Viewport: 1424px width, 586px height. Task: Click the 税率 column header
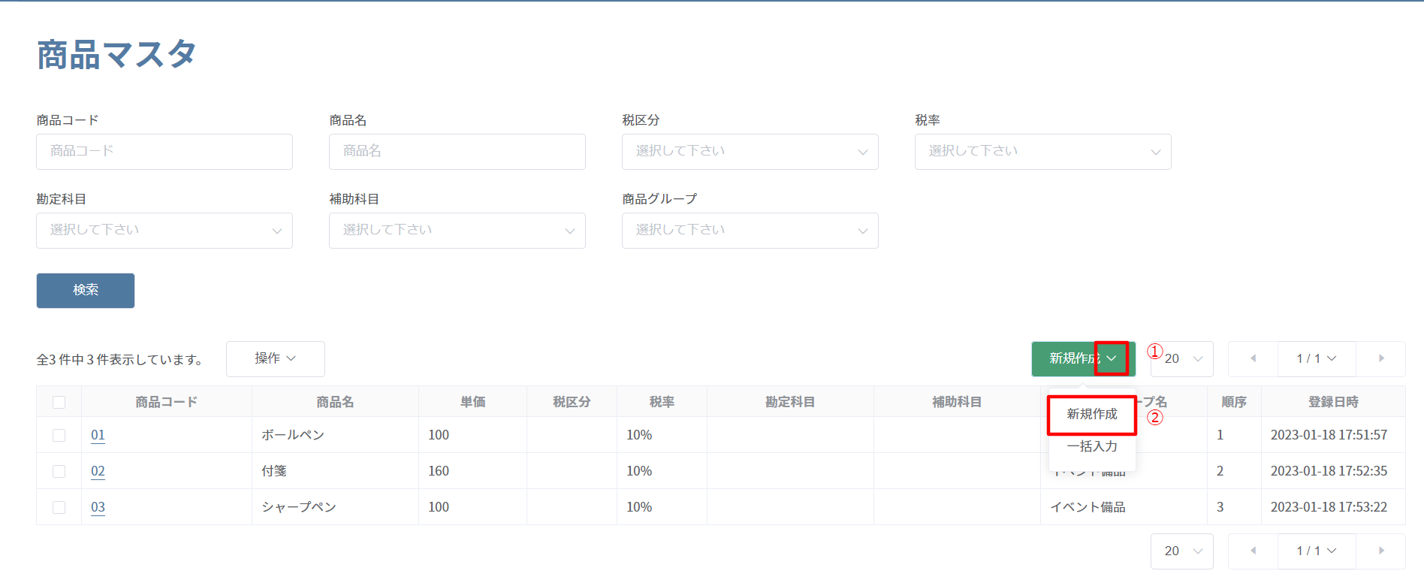point(662,403)
